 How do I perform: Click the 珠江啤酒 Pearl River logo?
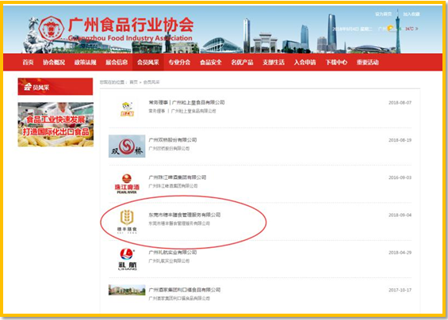coord(127,184)
